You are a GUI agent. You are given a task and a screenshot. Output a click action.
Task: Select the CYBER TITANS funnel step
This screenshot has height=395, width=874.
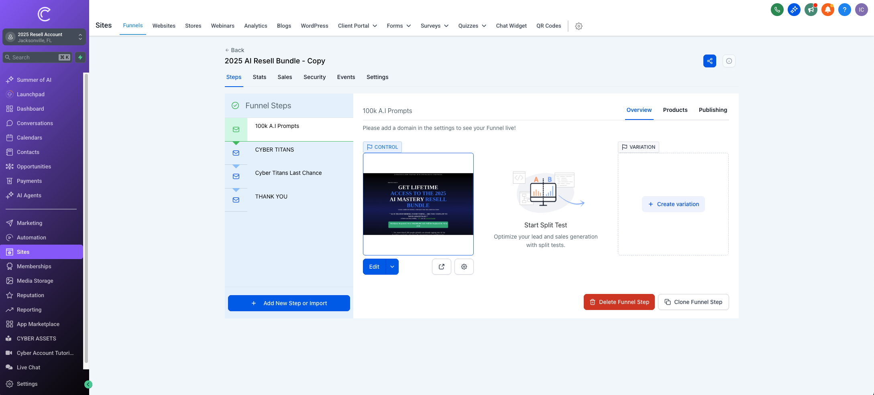pyautogui.click(x=275, y=150)
